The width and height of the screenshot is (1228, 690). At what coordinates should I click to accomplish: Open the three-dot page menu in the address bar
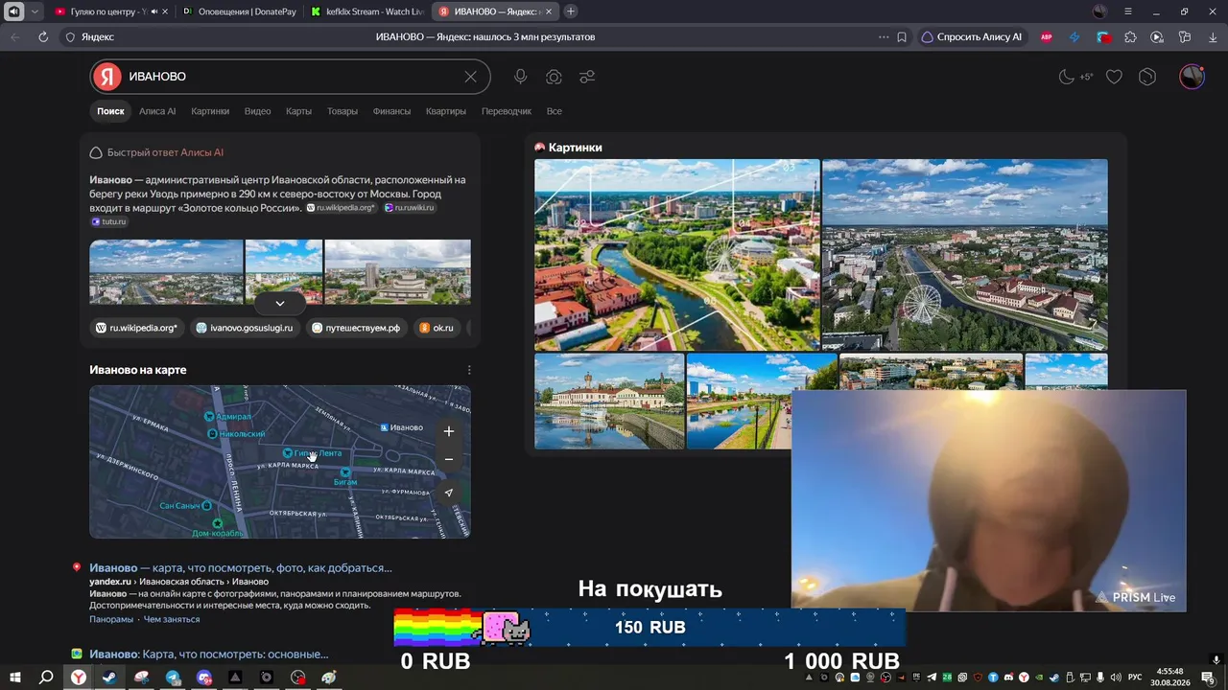884,37
